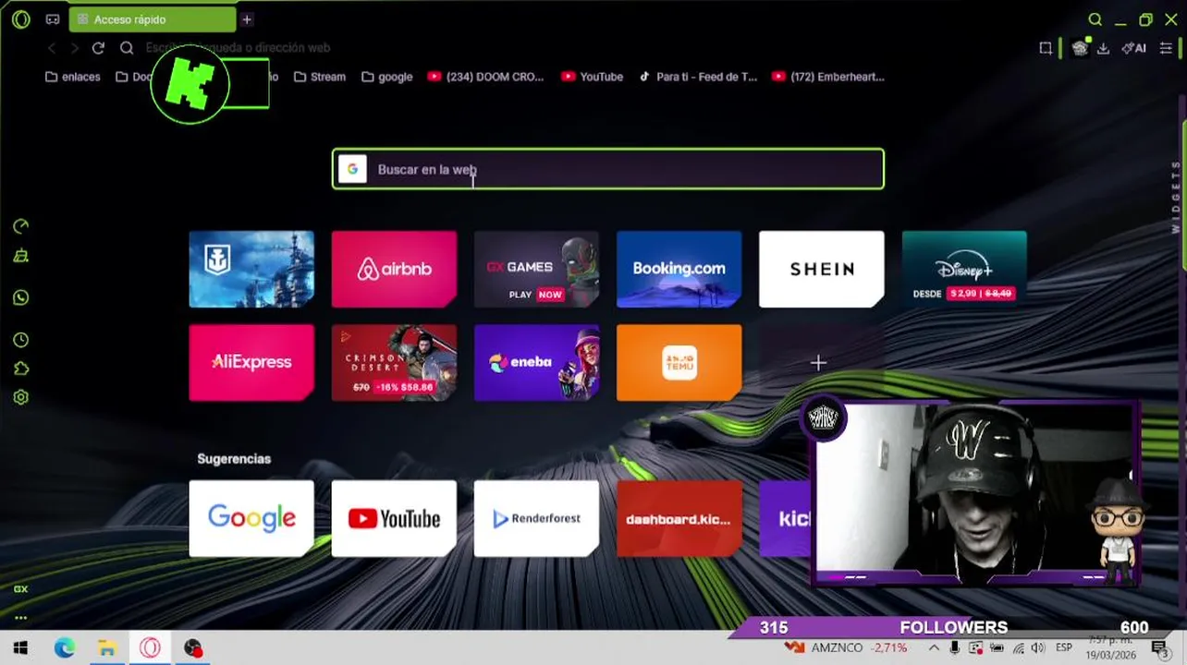Open WhatsApp in the sidebar
This screenshot has height=665, width=1187.
click(20, 297)
